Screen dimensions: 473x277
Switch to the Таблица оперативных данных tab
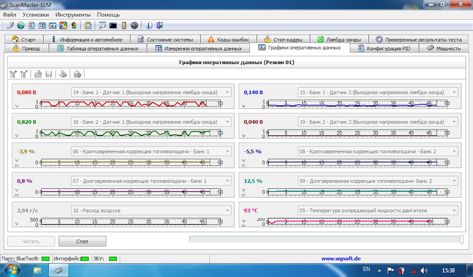(98, 48)
